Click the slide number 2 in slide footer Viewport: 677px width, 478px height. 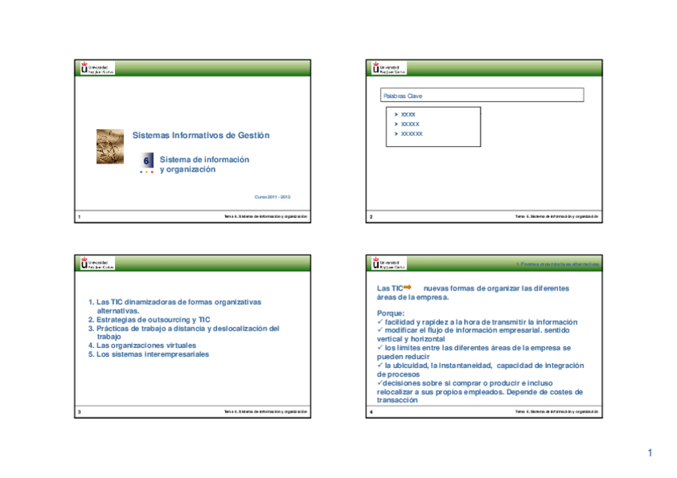point(371,216)
